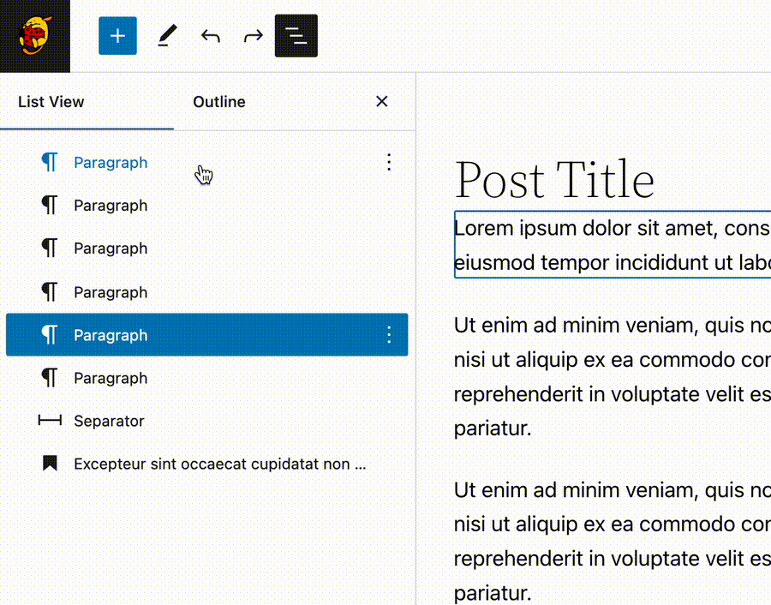Switch to the Edit (pencil) tool
Screen dimensions: 771x605
[167, 36]
